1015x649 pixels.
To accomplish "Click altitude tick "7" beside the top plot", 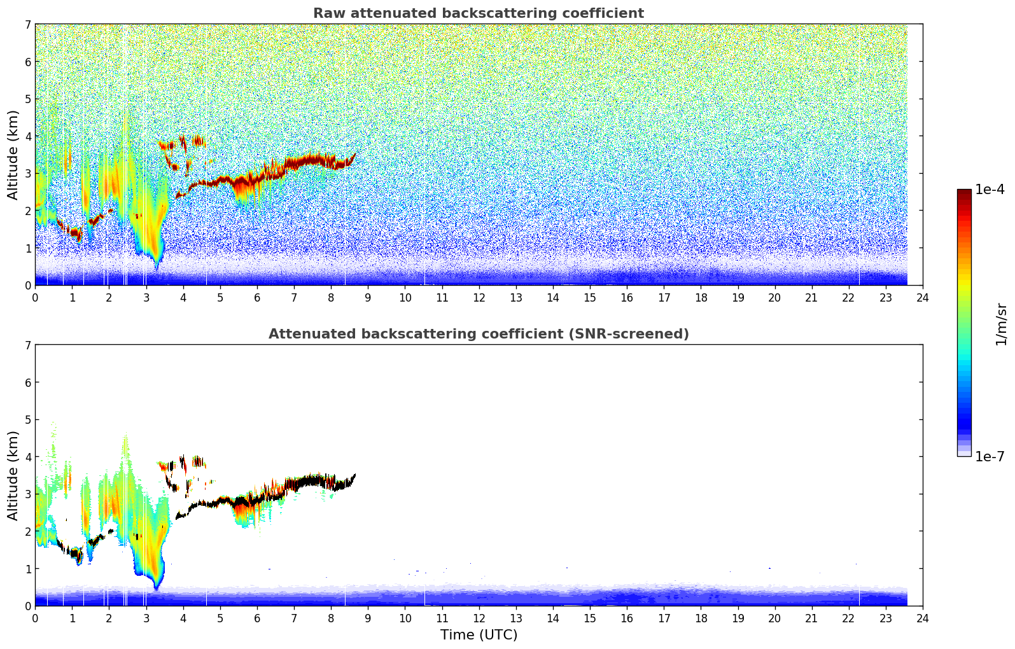I will click(27, 25).
